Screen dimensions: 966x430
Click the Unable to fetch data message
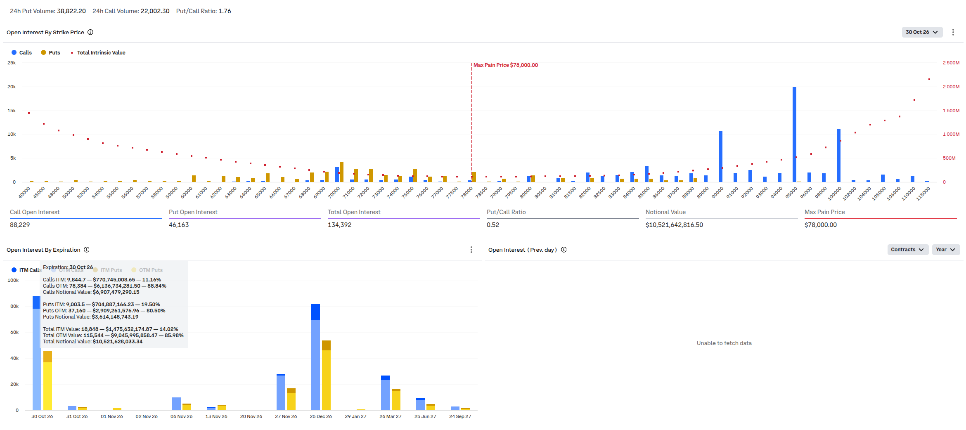tap(724, 343)
